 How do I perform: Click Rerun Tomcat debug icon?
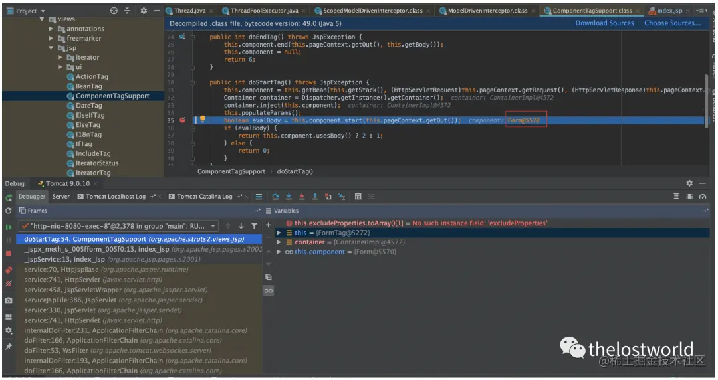click(8, 198)
